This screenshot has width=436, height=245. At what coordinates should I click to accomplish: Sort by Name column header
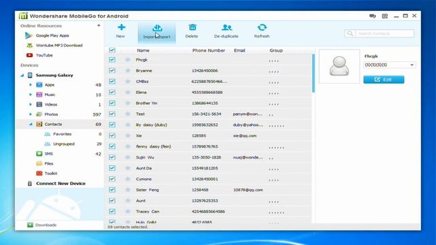[143, 50]
